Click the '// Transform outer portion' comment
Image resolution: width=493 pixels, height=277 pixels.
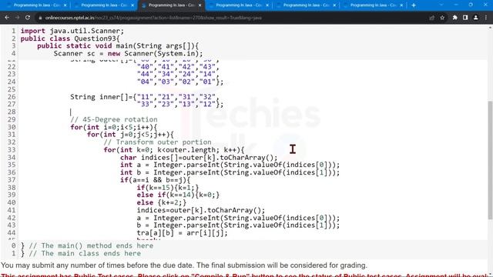tap(157, 142)
